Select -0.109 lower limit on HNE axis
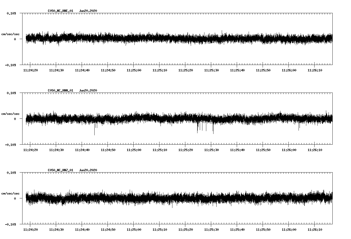 click(x=10, y=65)
